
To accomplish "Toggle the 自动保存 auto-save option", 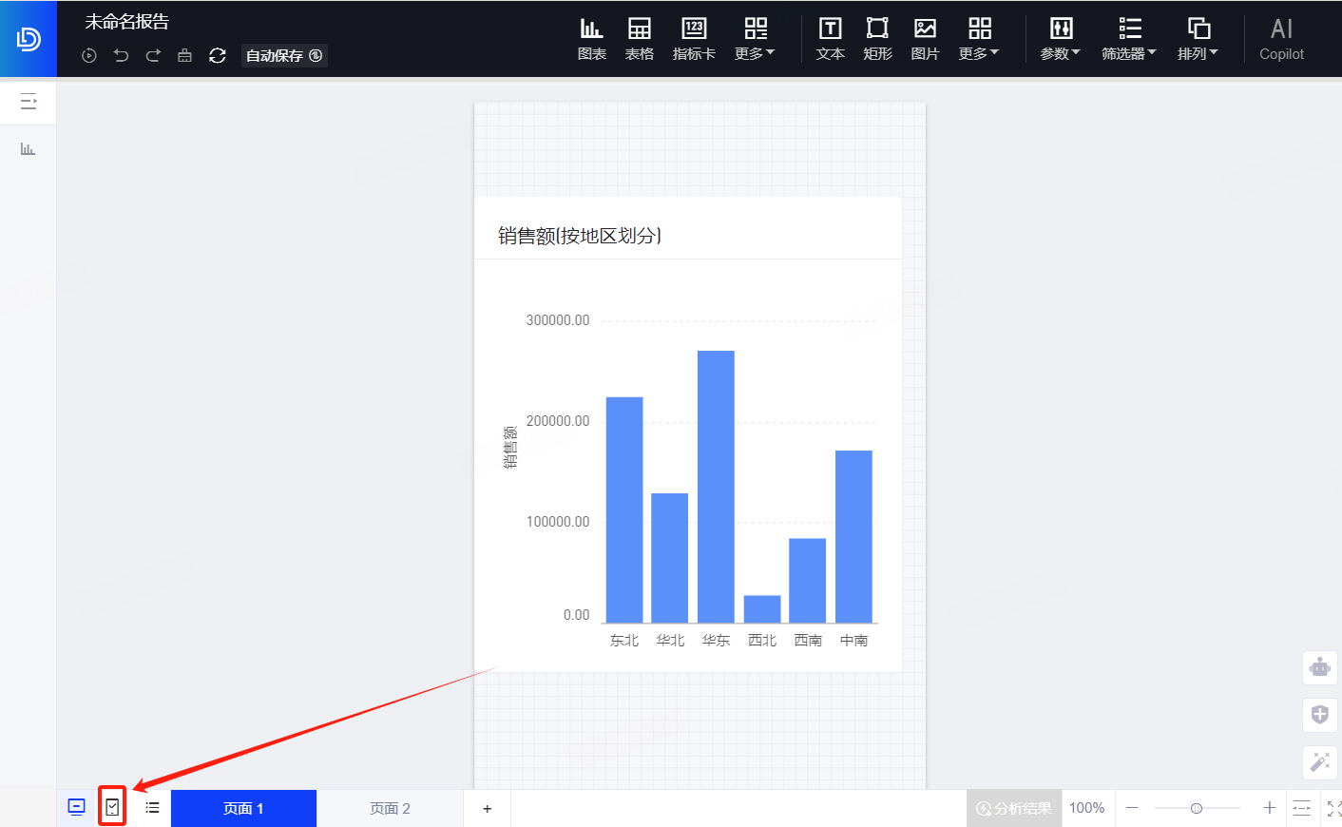I will 284,56.
